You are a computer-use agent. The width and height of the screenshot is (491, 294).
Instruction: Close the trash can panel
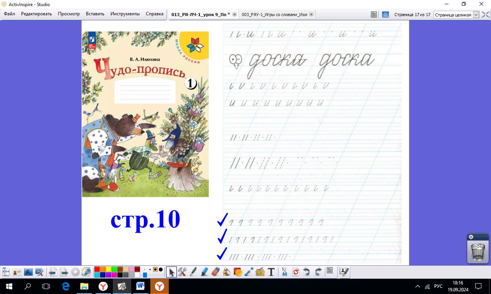471,237
